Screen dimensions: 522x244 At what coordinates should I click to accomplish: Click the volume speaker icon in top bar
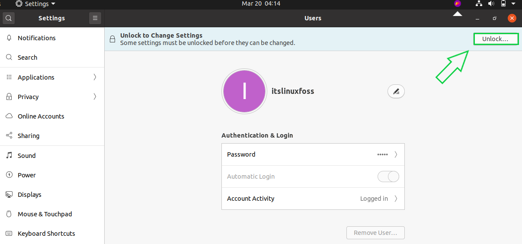pos(491,4)
